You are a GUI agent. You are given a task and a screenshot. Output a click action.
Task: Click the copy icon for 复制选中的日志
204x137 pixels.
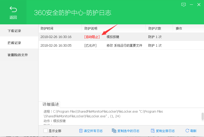114,131
